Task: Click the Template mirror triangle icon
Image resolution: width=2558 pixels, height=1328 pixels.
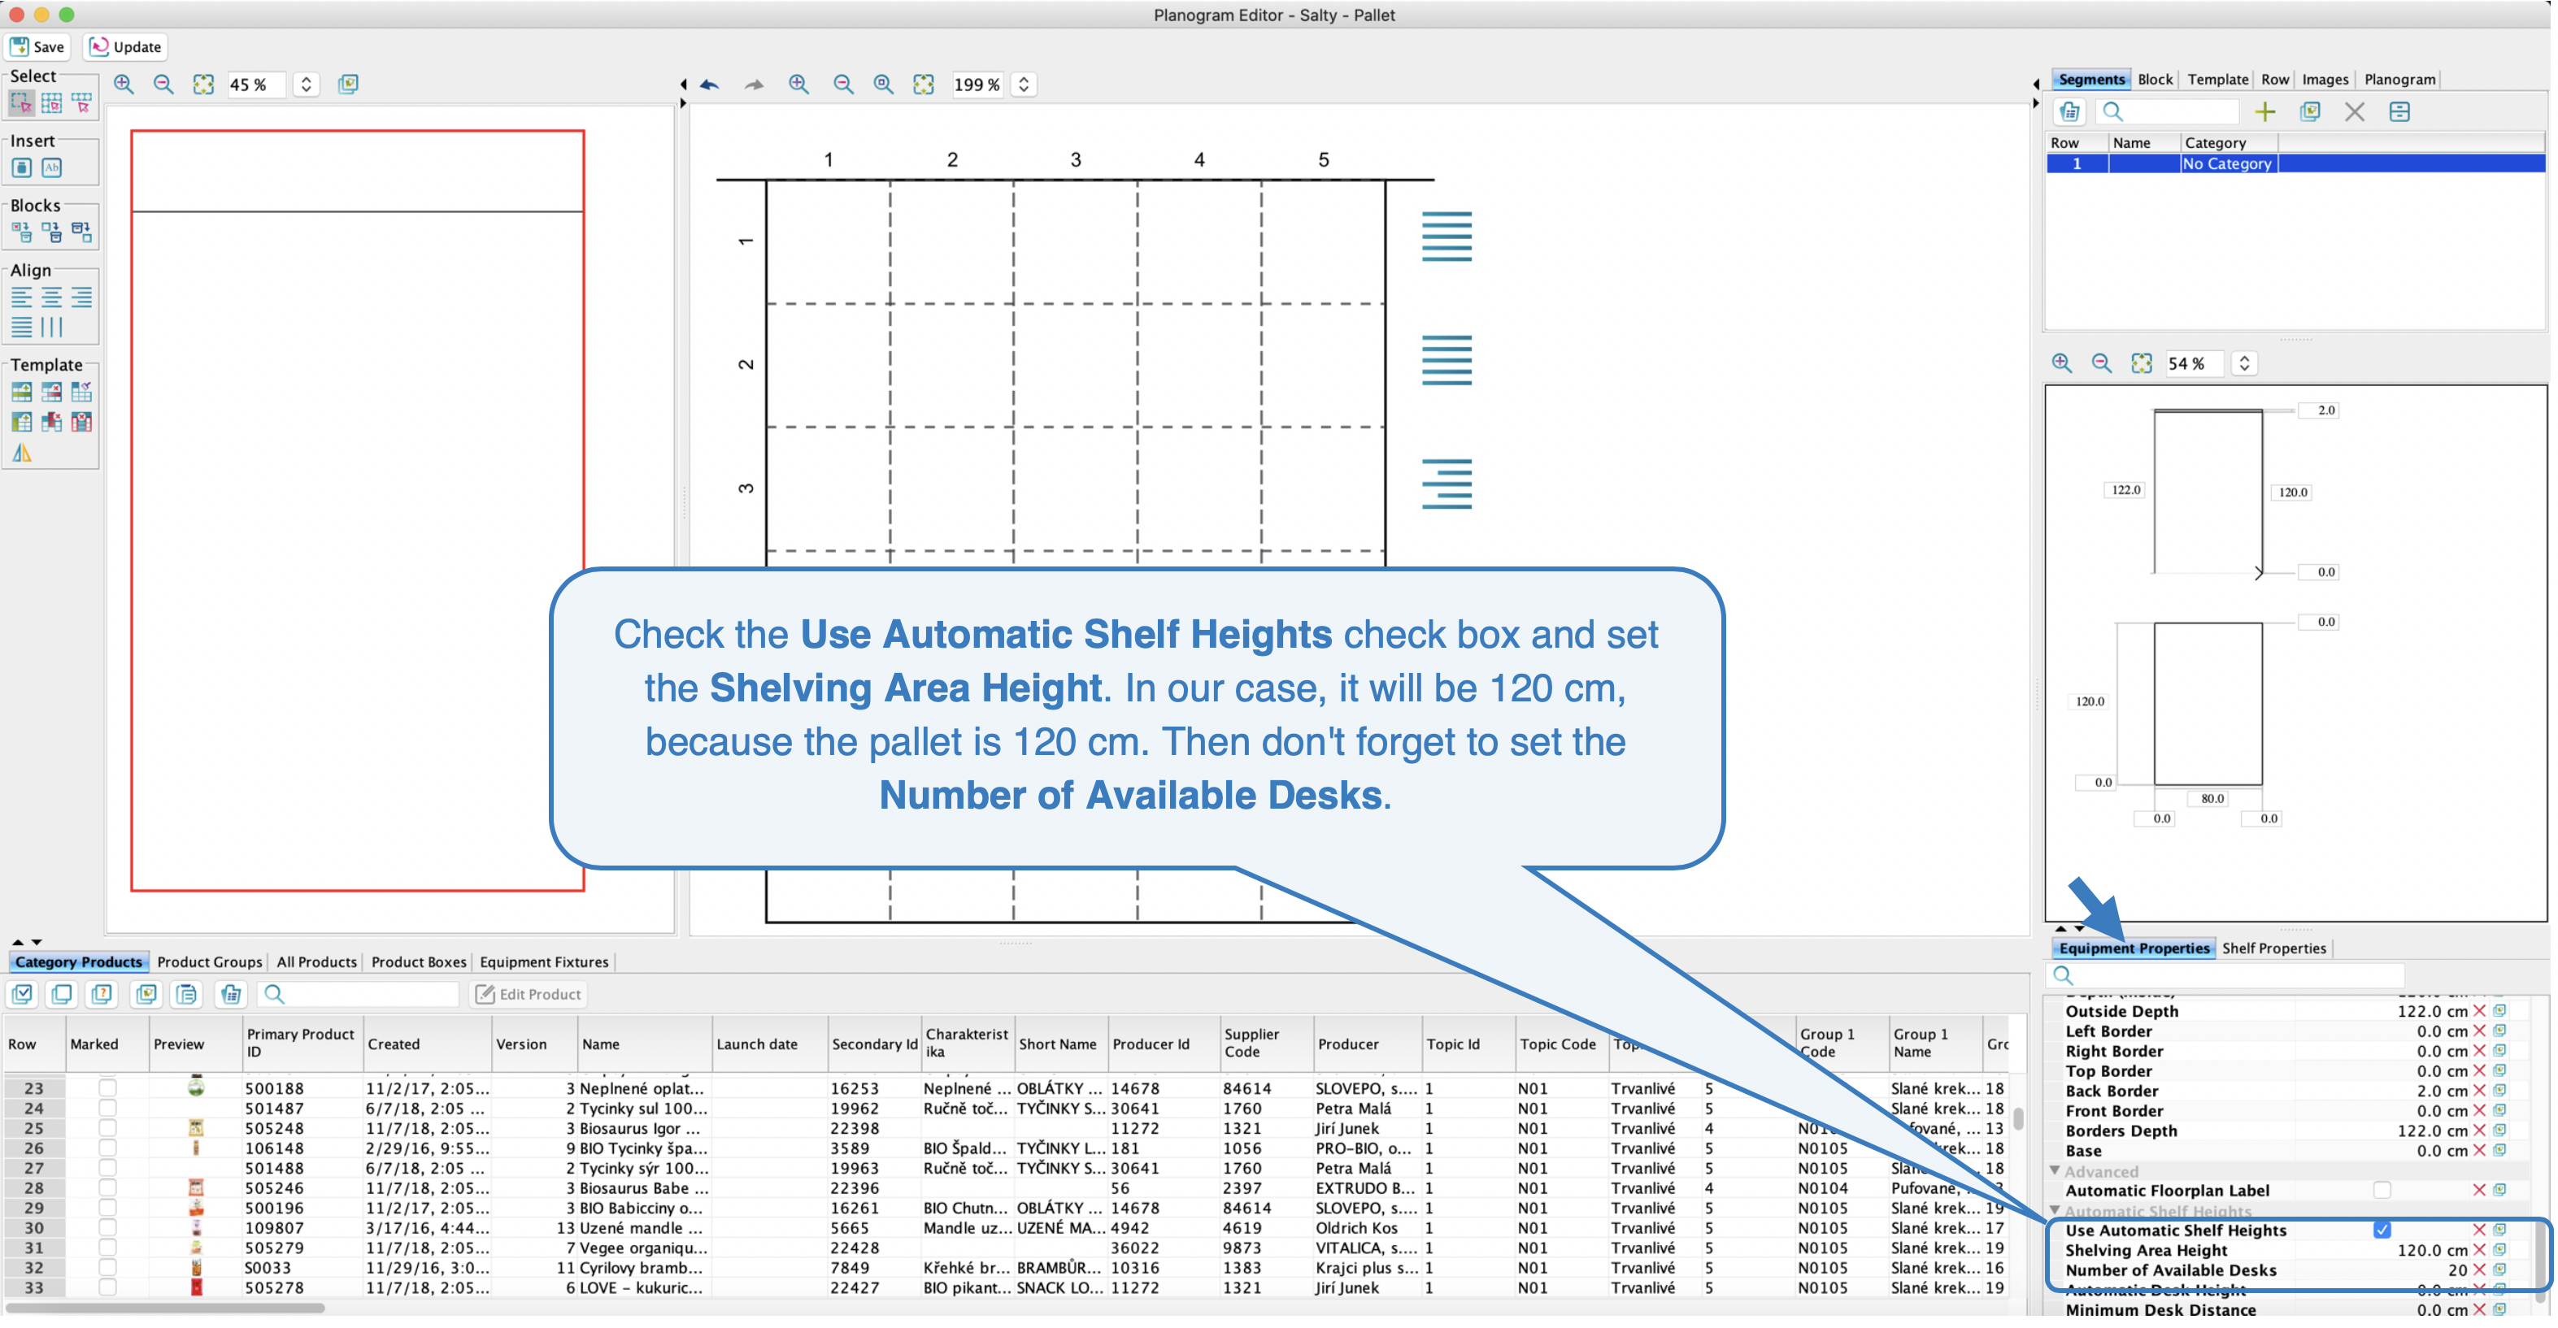Action: pos(22,454)
